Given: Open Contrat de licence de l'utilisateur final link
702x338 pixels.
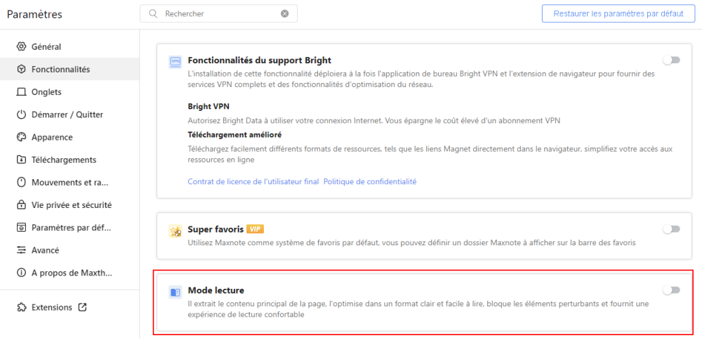Looking at the screenshot, I should (253, 181).
